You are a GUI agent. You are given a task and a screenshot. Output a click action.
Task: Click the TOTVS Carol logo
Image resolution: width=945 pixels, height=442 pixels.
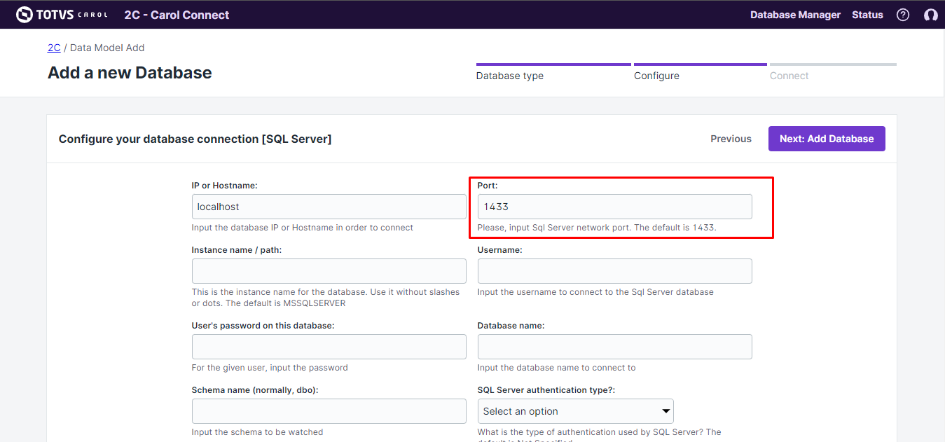click(62, 15)
